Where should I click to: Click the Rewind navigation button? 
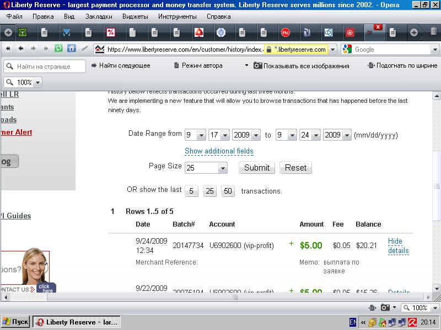point(8,48)
